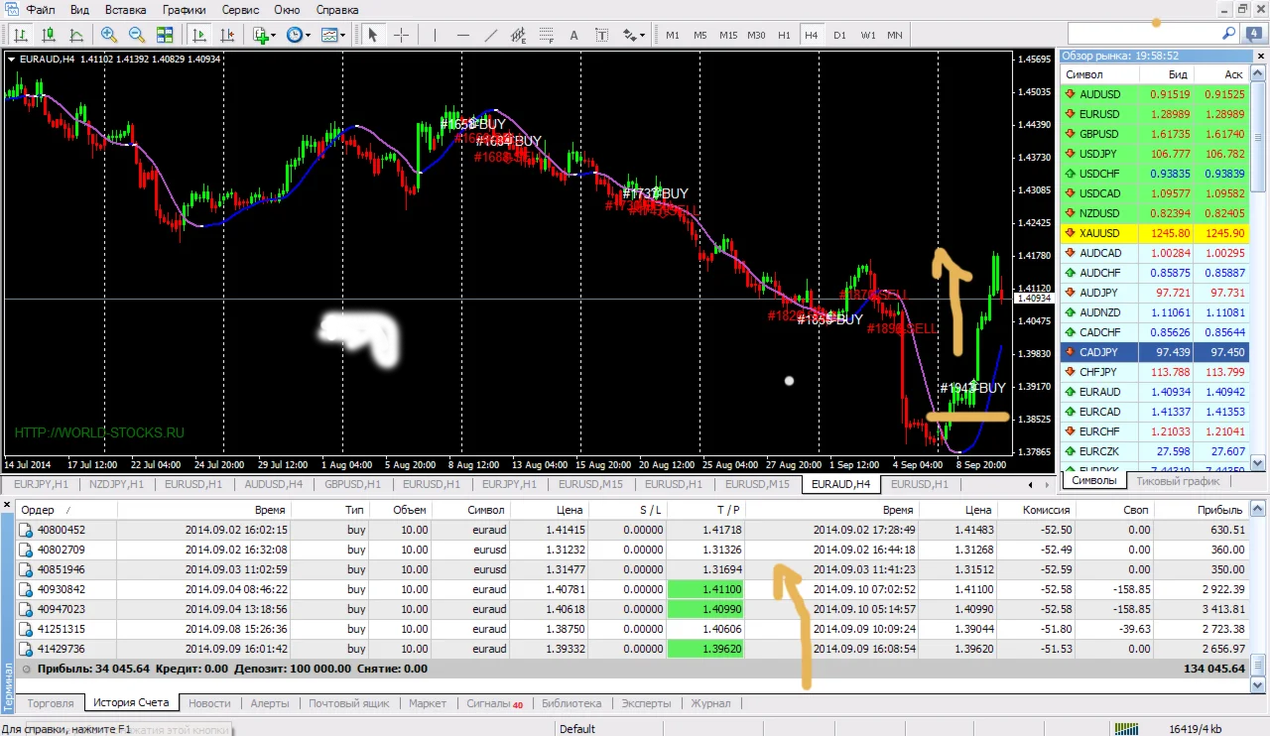Switch to the Новости terminal tab
Image resolution: width=1270 pixels, height=736 pixels.
[x=208, y=703]
